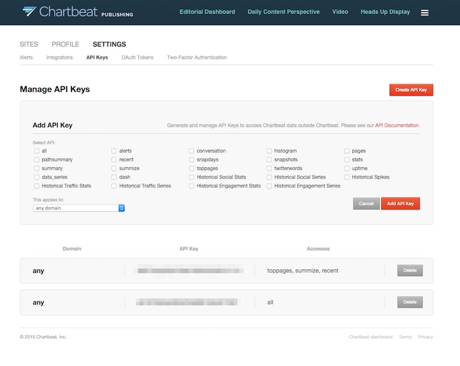Click 'toppages, summize, recent' accesses text
Image resolution: width=460 pixels, height=366 pixels.
tap(303, 270)
